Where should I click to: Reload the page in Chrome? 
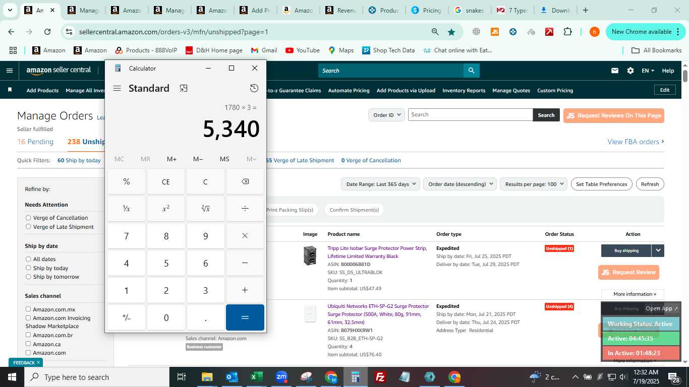click(x=47, y=32)
